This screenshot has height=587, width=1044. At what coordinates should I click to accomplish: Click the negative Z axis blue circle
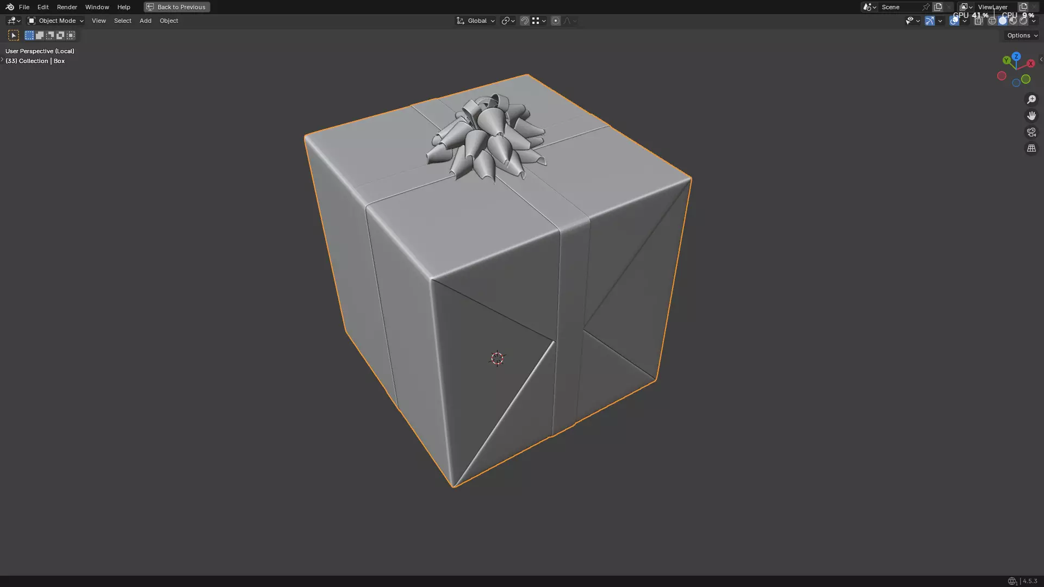point(1016,83)
